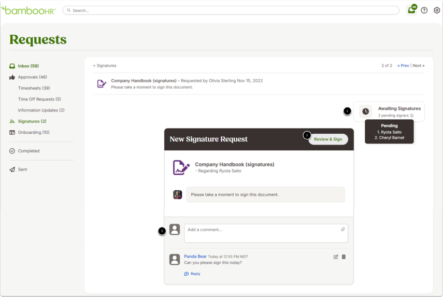The height and width of the screenshot is (297, 443).
Task: Open Information Updates (2)
Action: click(41, 110)
